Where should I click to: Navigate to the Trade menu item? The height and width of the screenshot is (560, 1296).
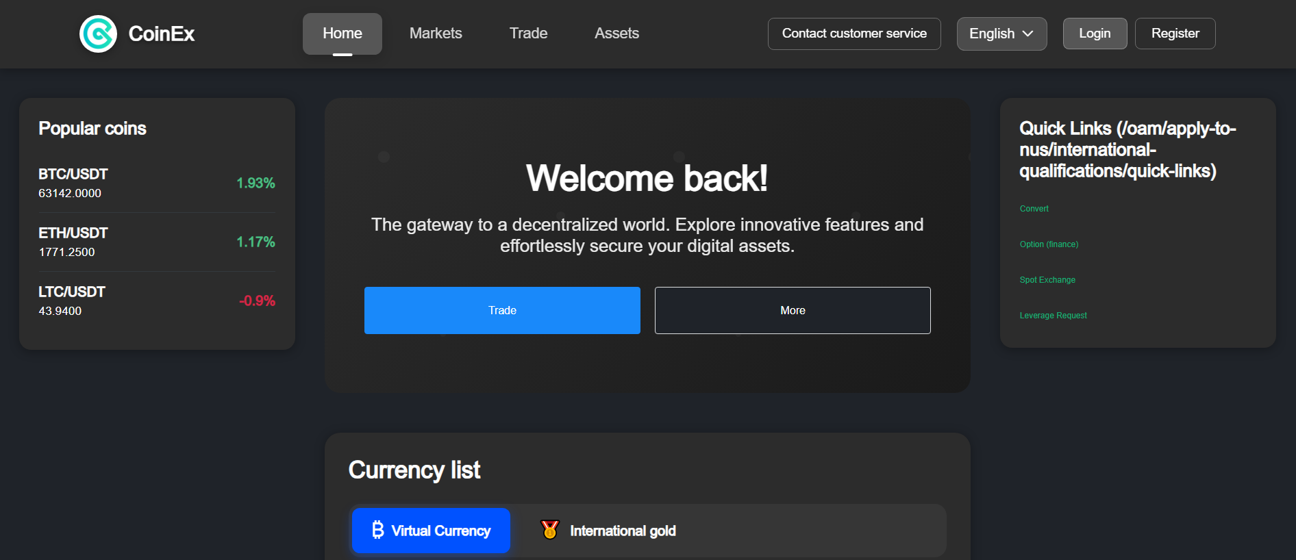pos(528,34)
